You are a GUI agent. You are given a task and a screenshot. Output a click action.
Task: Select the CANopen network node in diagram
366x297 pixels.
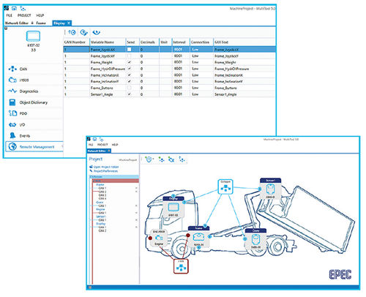[225, 187]
